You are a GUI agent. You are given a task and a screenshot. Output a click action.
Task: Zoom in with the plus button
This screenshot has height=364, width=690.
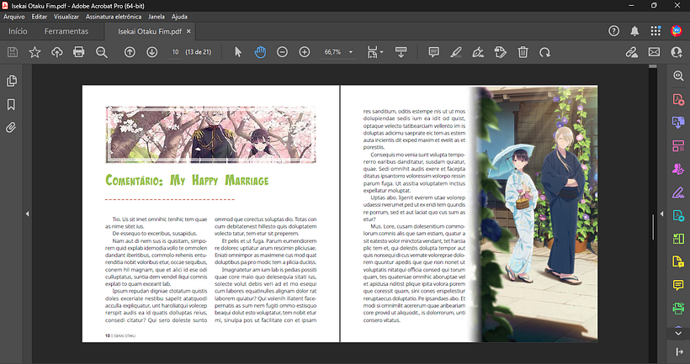pyautogui.click(x=304, y=52)
